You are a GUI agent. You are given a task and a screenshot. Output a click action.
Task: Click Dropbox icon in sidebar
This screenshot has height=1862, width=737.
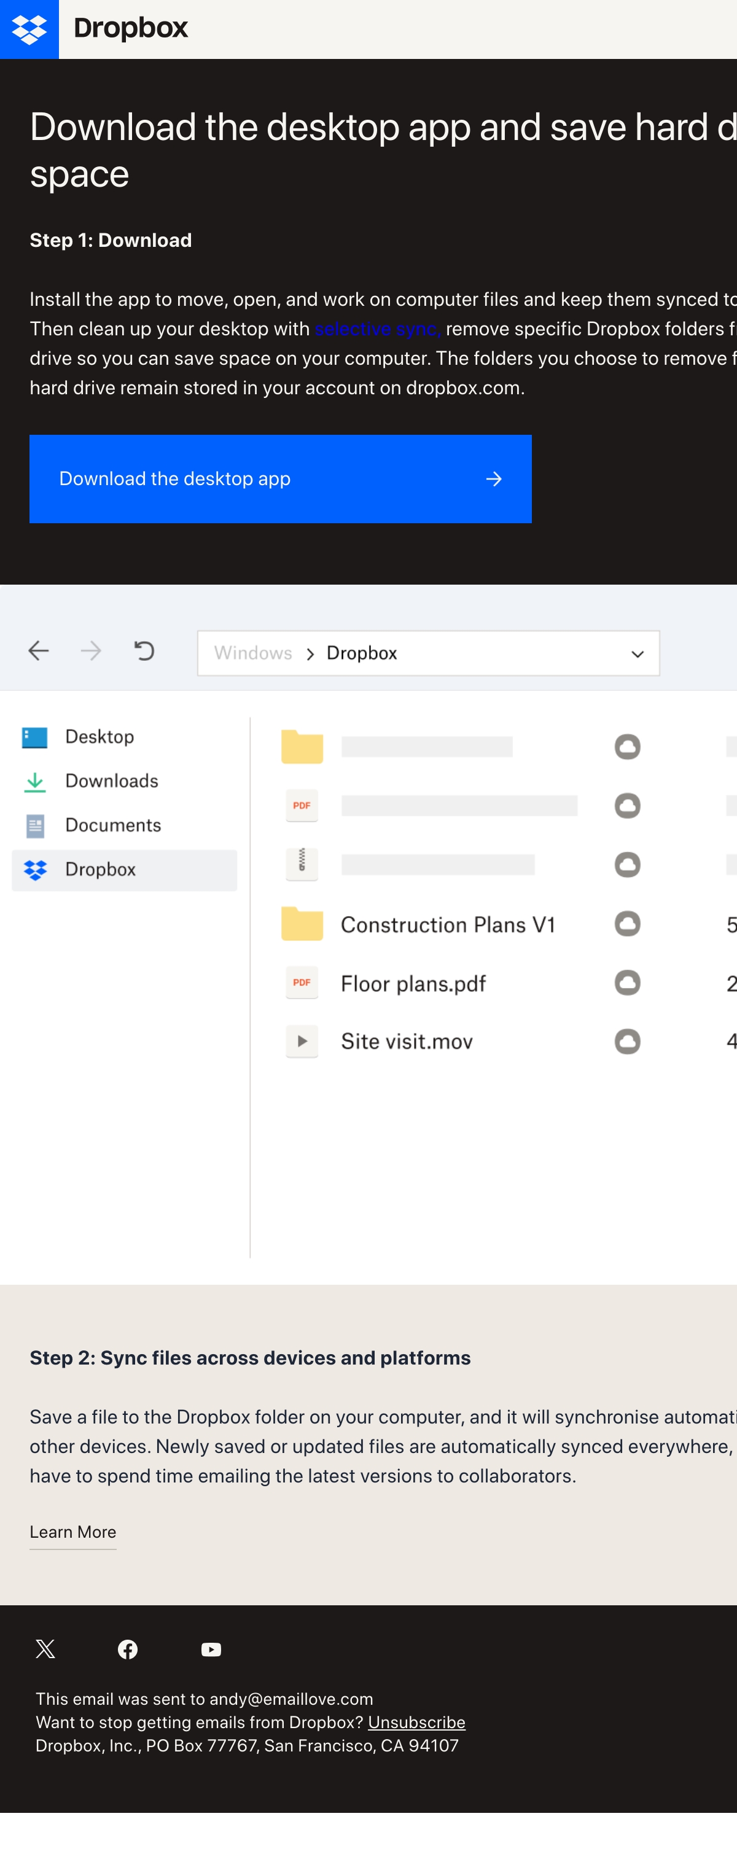(34, 870)
